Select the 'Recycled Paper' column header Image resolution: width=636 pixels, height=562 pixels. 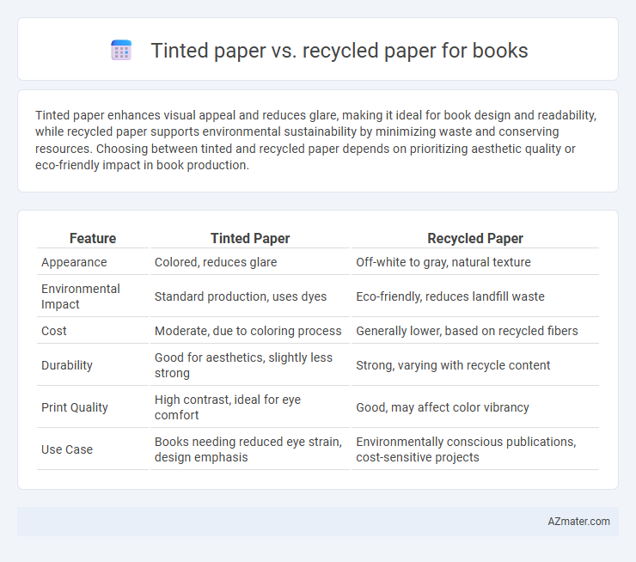point(475,238)
